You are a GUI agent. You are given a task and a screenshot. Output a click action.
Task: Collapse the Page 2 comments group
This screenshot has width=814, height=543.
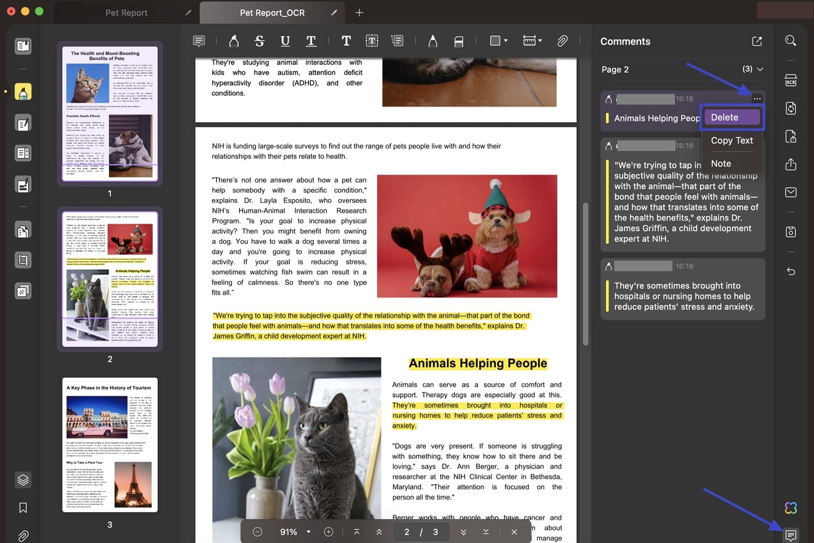click(760, 70)
